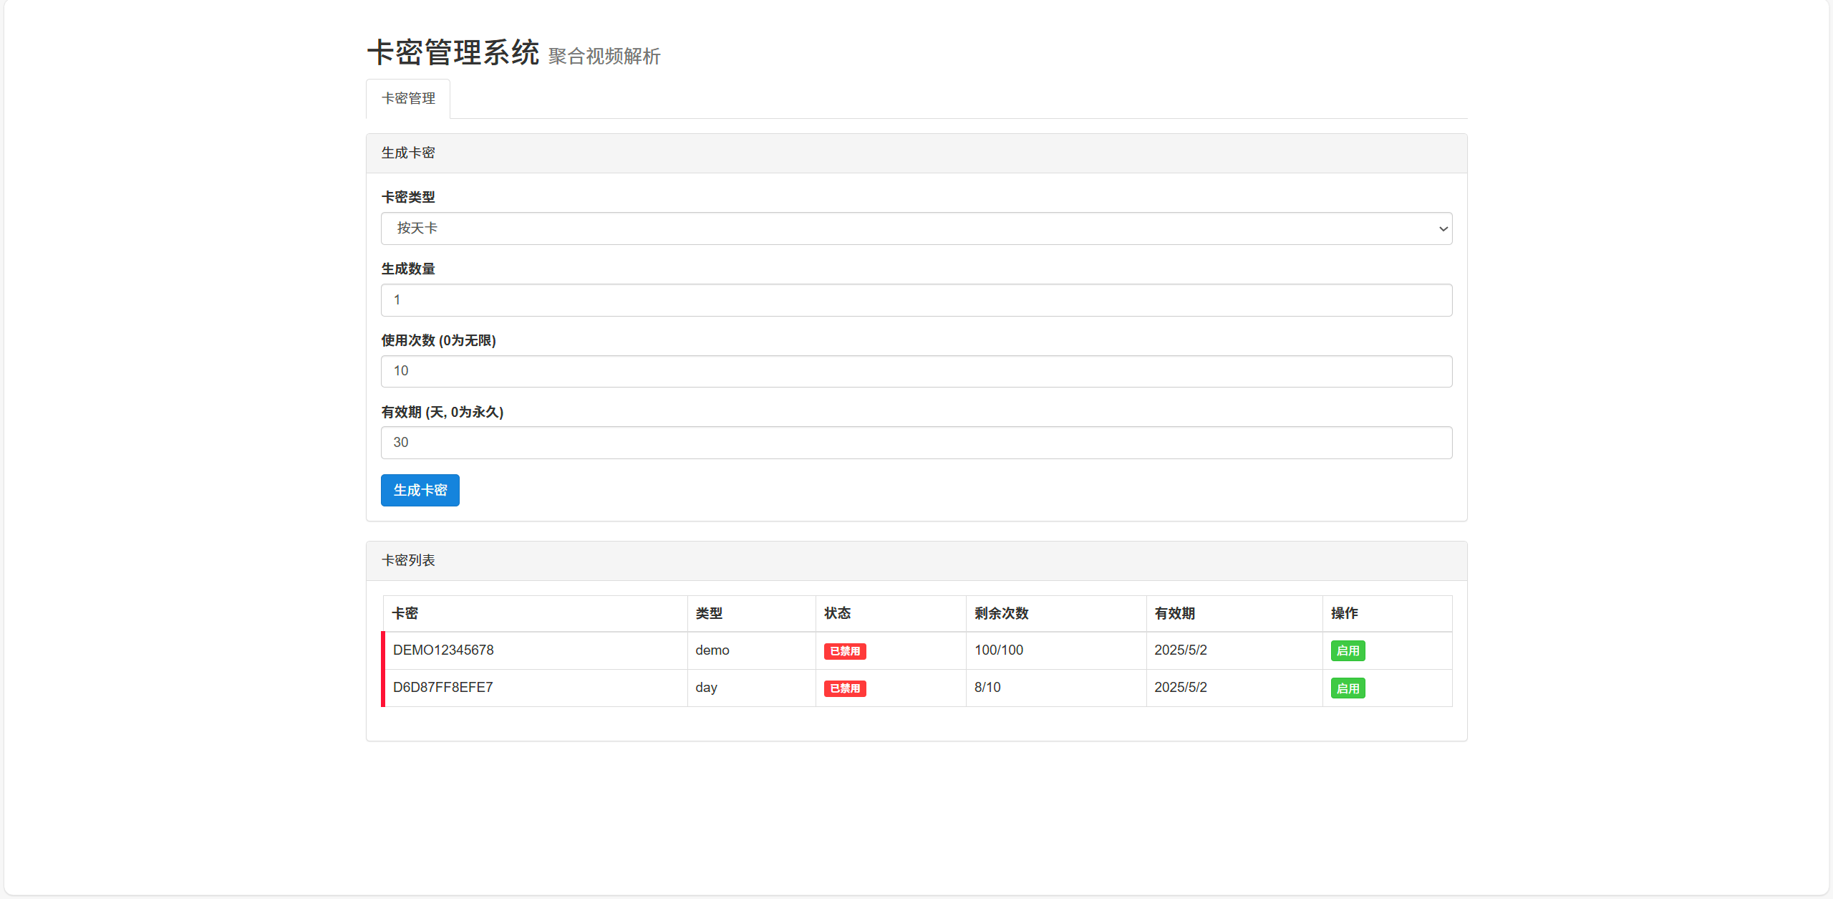Enable the DEMO12345678 card via 启用 button

click(1348, 650)
